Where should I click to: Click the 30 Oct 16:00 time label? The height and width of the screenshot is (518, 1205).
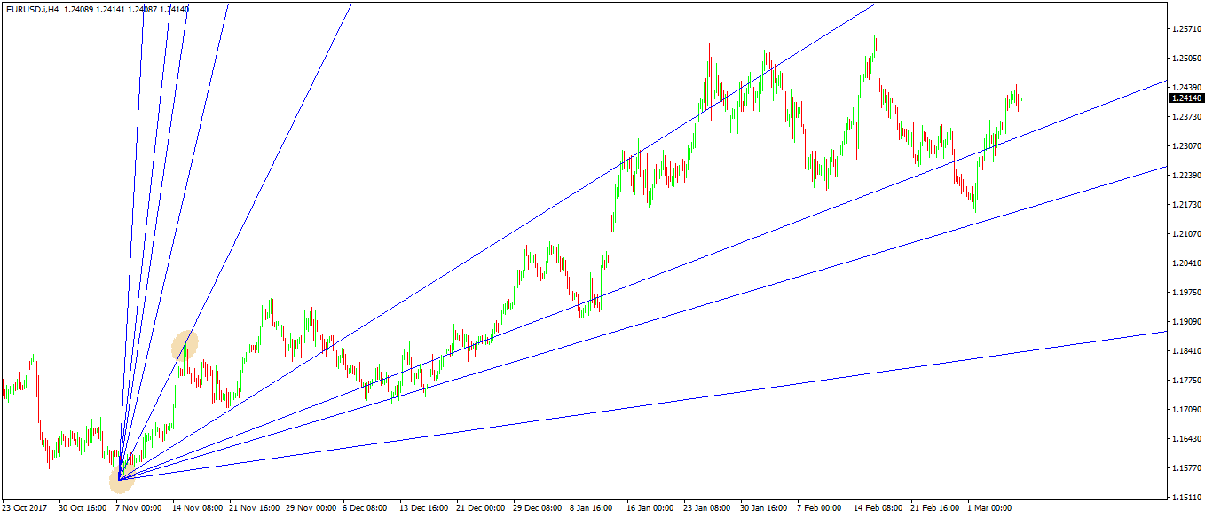tap(83, 509)
